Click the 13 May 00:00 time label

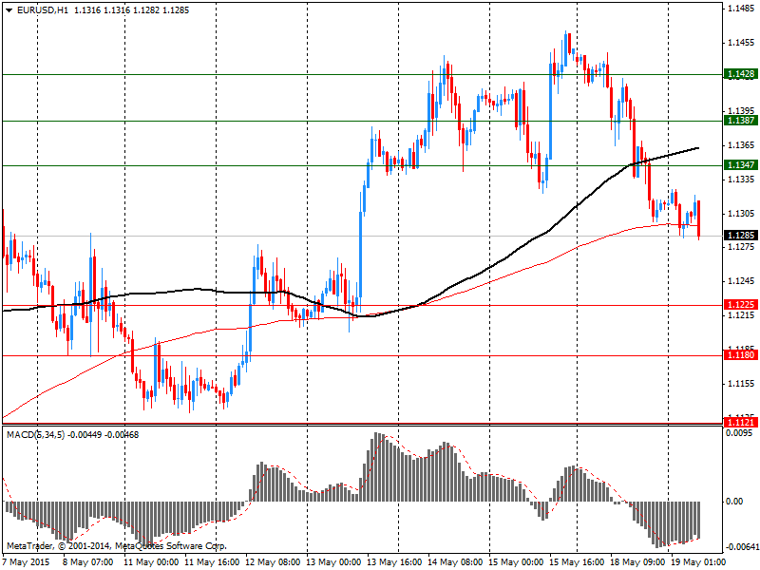click(334, 562)
